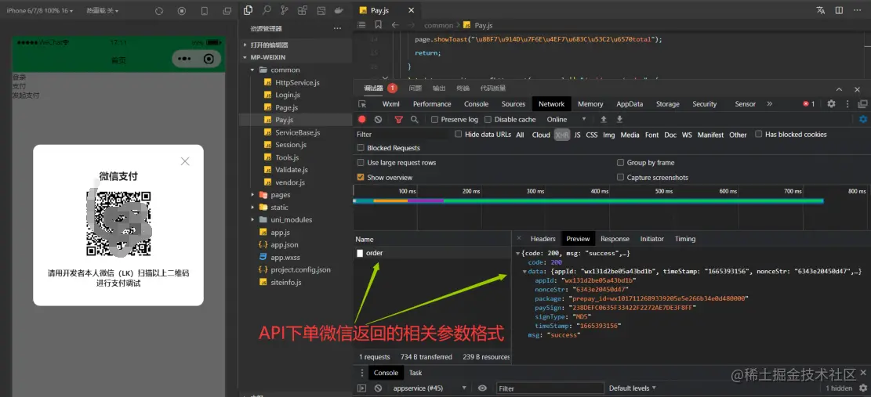Filter requests by the XHR type

[561, 135]
